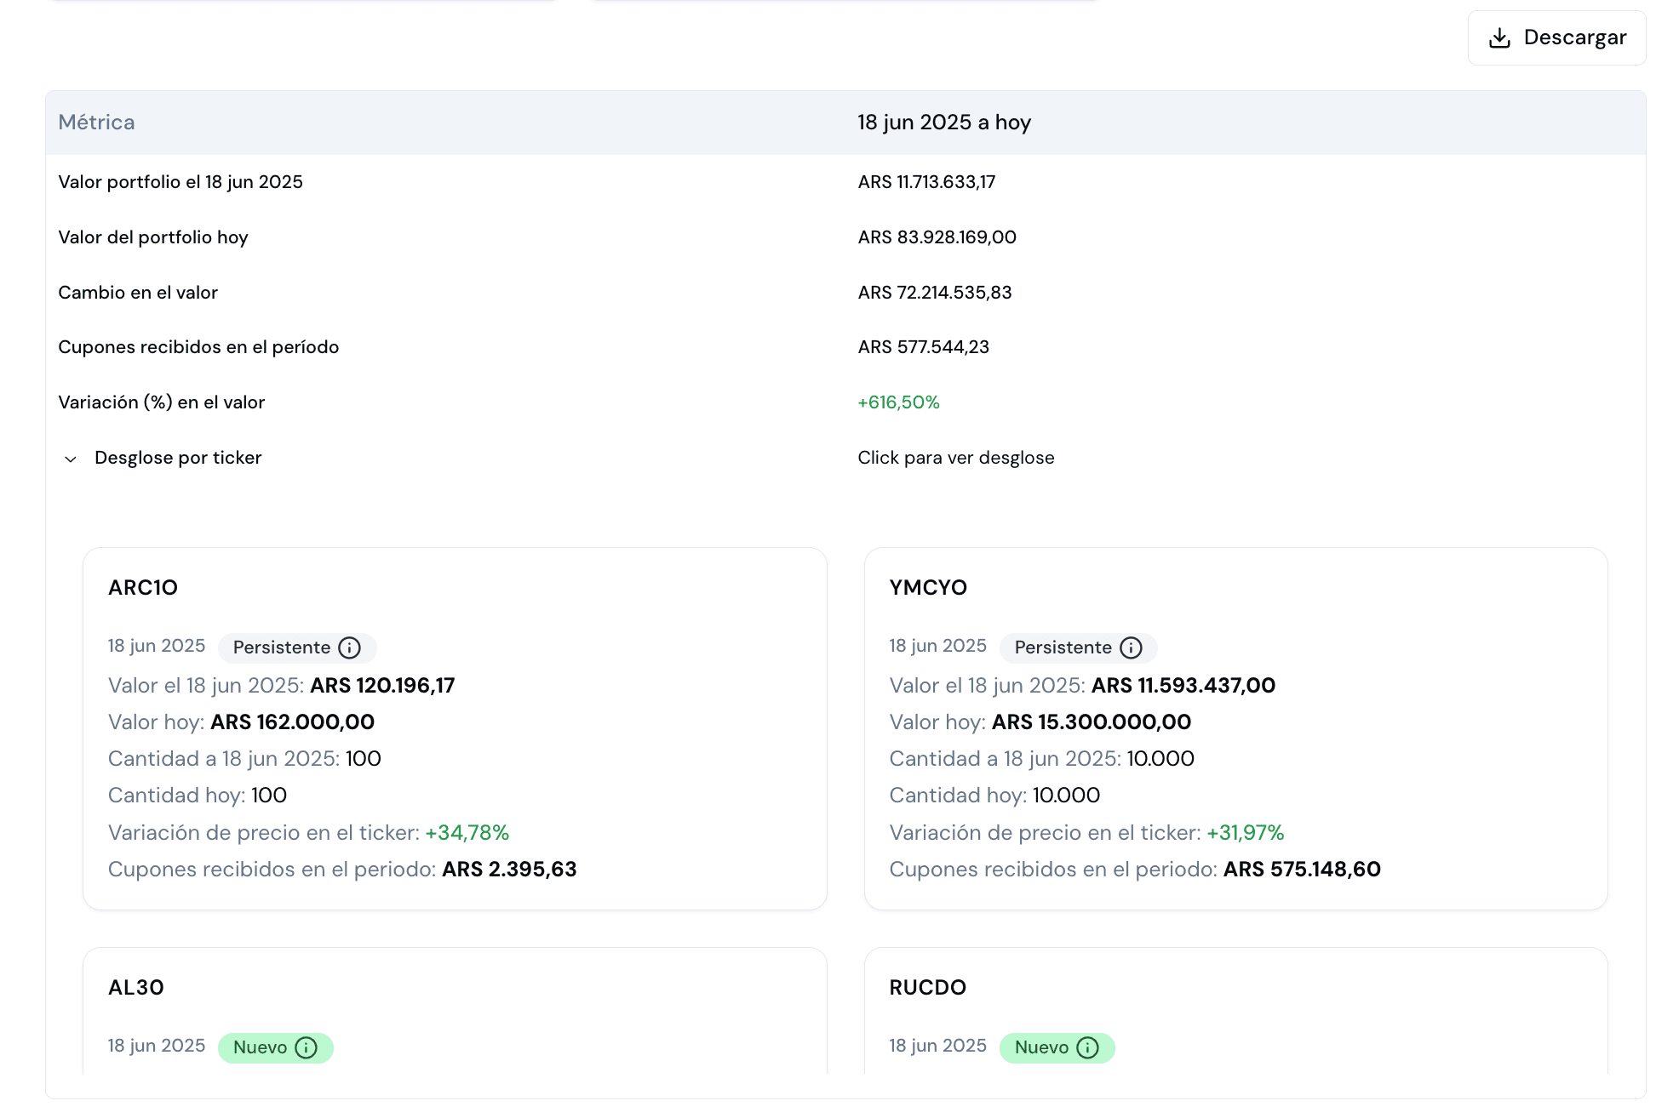Select 'Cambio en el valor' label
Image resolution: width=1679 pixels, height=1118 pixels.
point(138,293)
